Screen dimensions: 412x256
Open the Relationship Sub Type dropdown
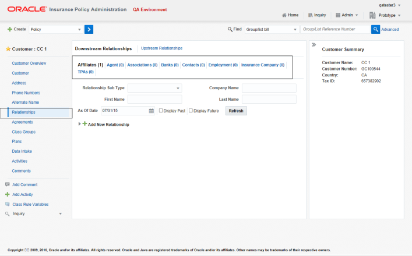[x=154, y=88]
